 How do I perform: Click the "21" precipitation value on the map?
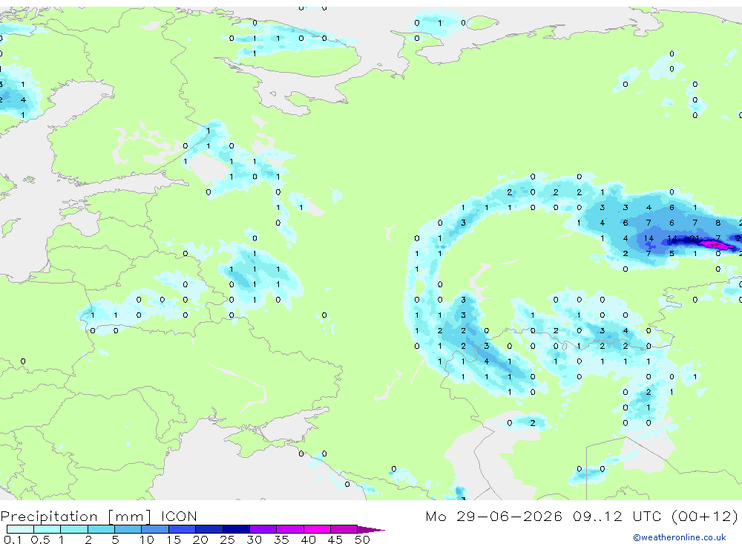coord(695,238)
